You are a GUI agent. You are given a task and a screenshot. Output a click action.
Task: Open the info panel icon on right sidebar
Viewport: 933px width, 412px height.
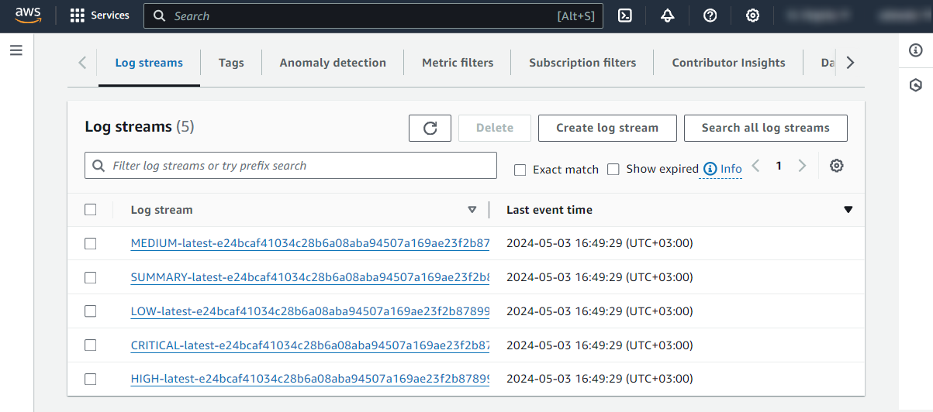coord(915,50)
